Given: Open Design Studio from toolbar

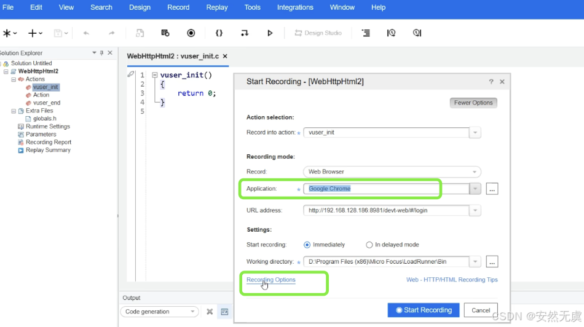Looking at the screenshot, I should [318, 33].
